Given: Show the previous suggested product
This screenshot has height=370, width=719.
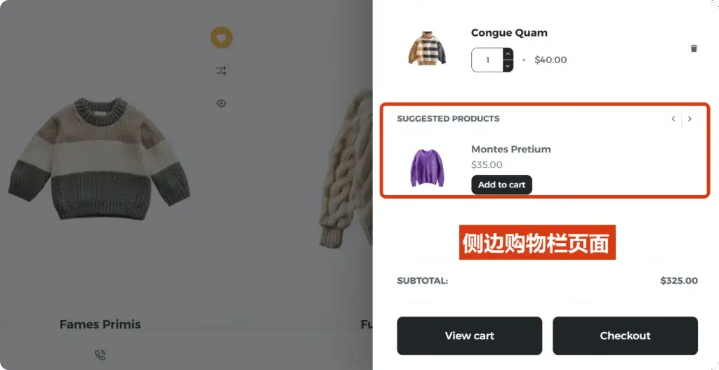Looking at the screenshot, I should click(x=673, y=119).
